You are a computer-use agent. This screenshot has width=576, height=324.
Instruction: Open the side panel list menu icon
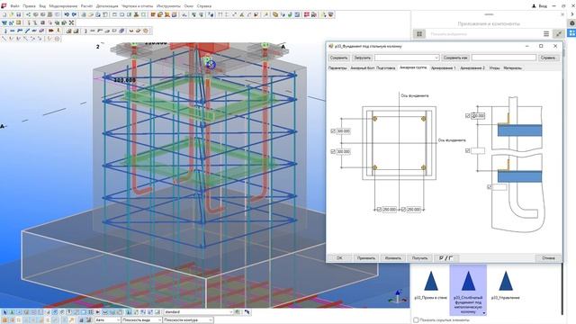click(x=546, y=34)
